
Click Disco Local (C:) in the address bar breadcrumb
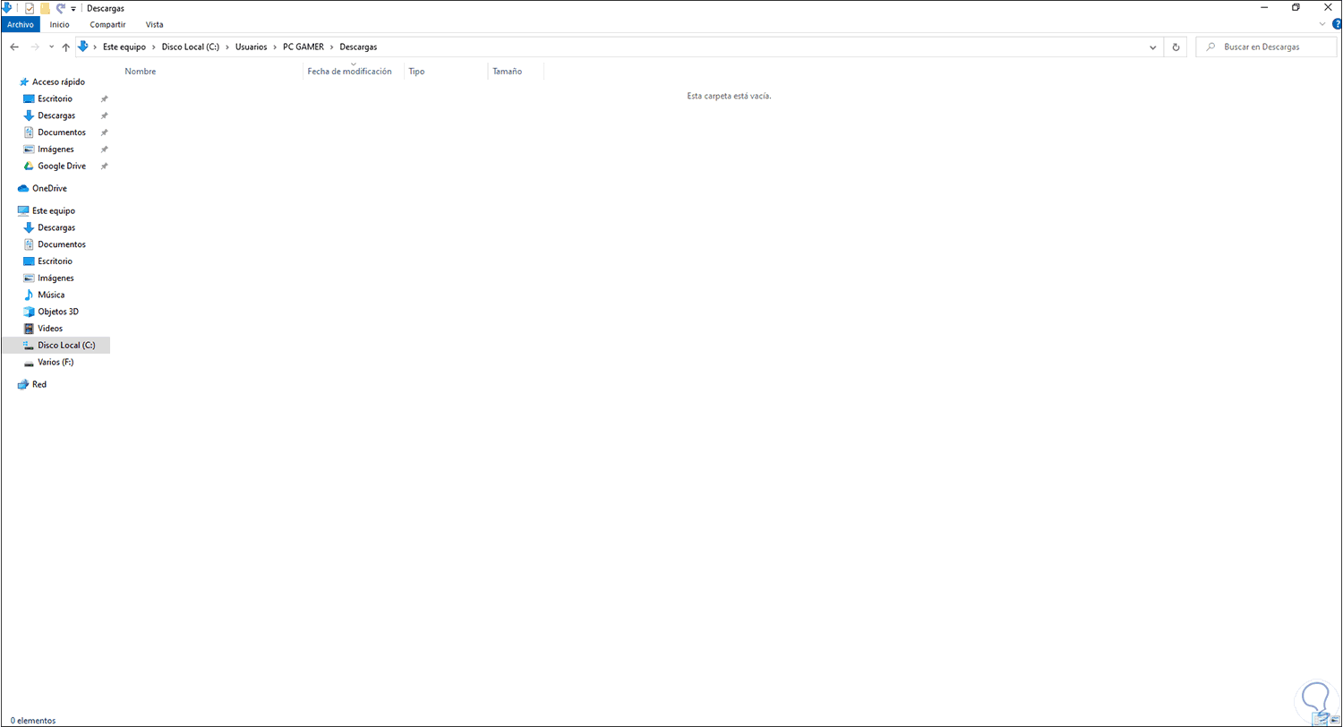(x=191, y=47)
